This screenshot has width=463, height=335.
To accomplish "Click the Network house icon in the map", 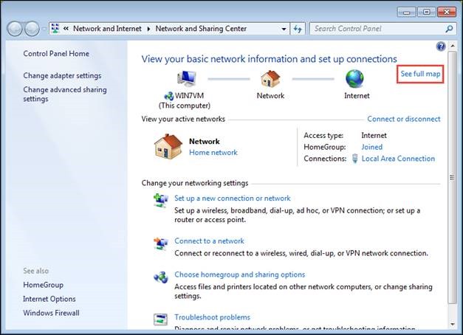I will click(x=270, y=78).
